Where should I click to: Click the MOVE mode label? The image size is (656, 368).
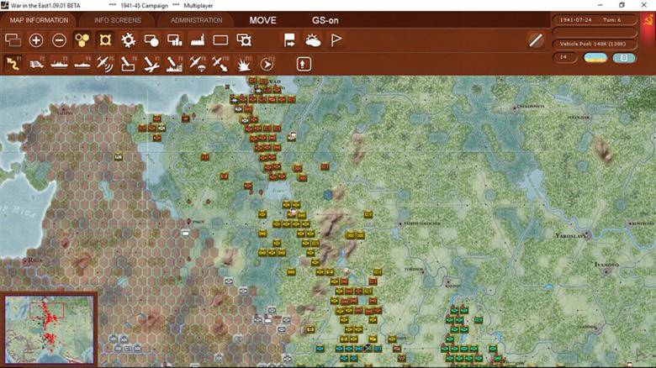pyautogui.click(x=262, y=20)
